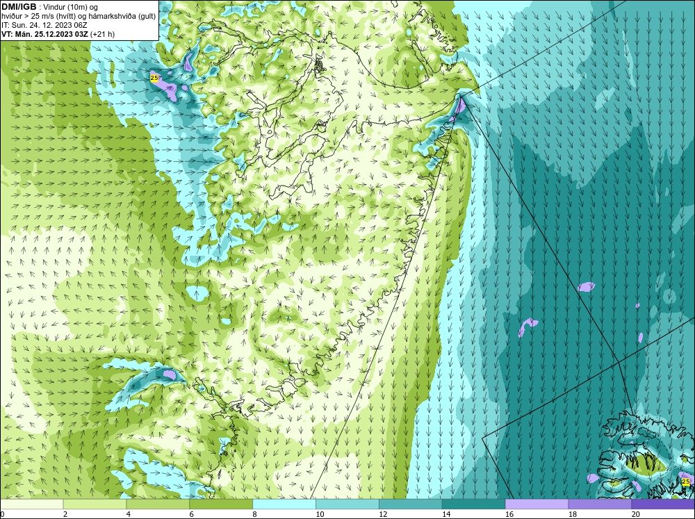Click the 'IT: Sun. 24. 12. 2023 06Z' line

[x=44, y=25]
